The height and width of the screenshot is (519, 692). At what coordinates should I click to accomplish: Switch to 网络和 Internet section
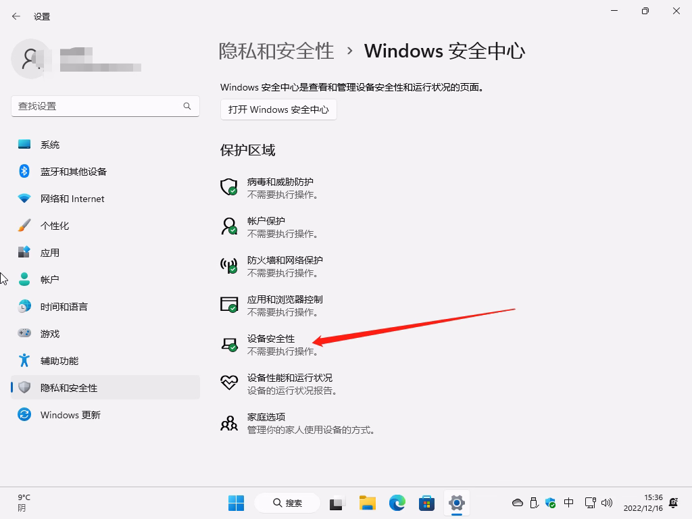[x=72, y=198]
